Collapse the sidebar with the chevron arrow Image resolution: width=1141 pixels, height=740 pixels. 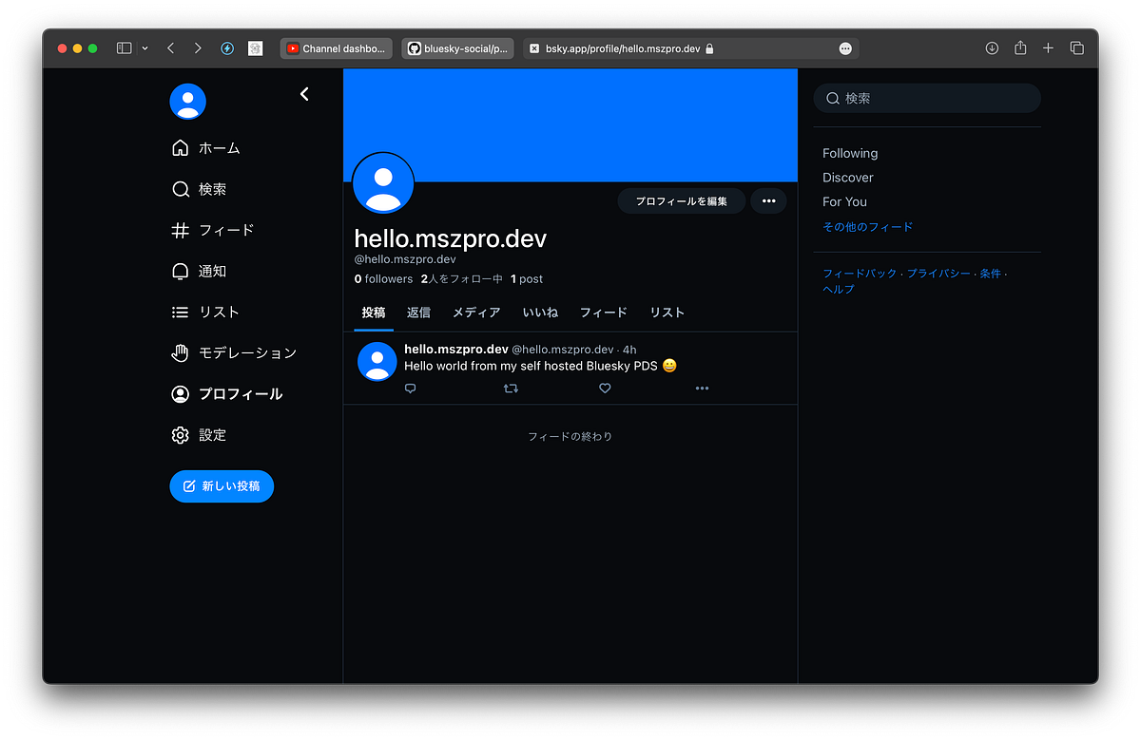tap(303, 94)
